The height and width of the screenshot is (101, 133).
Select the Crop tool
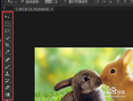[7, 45]
